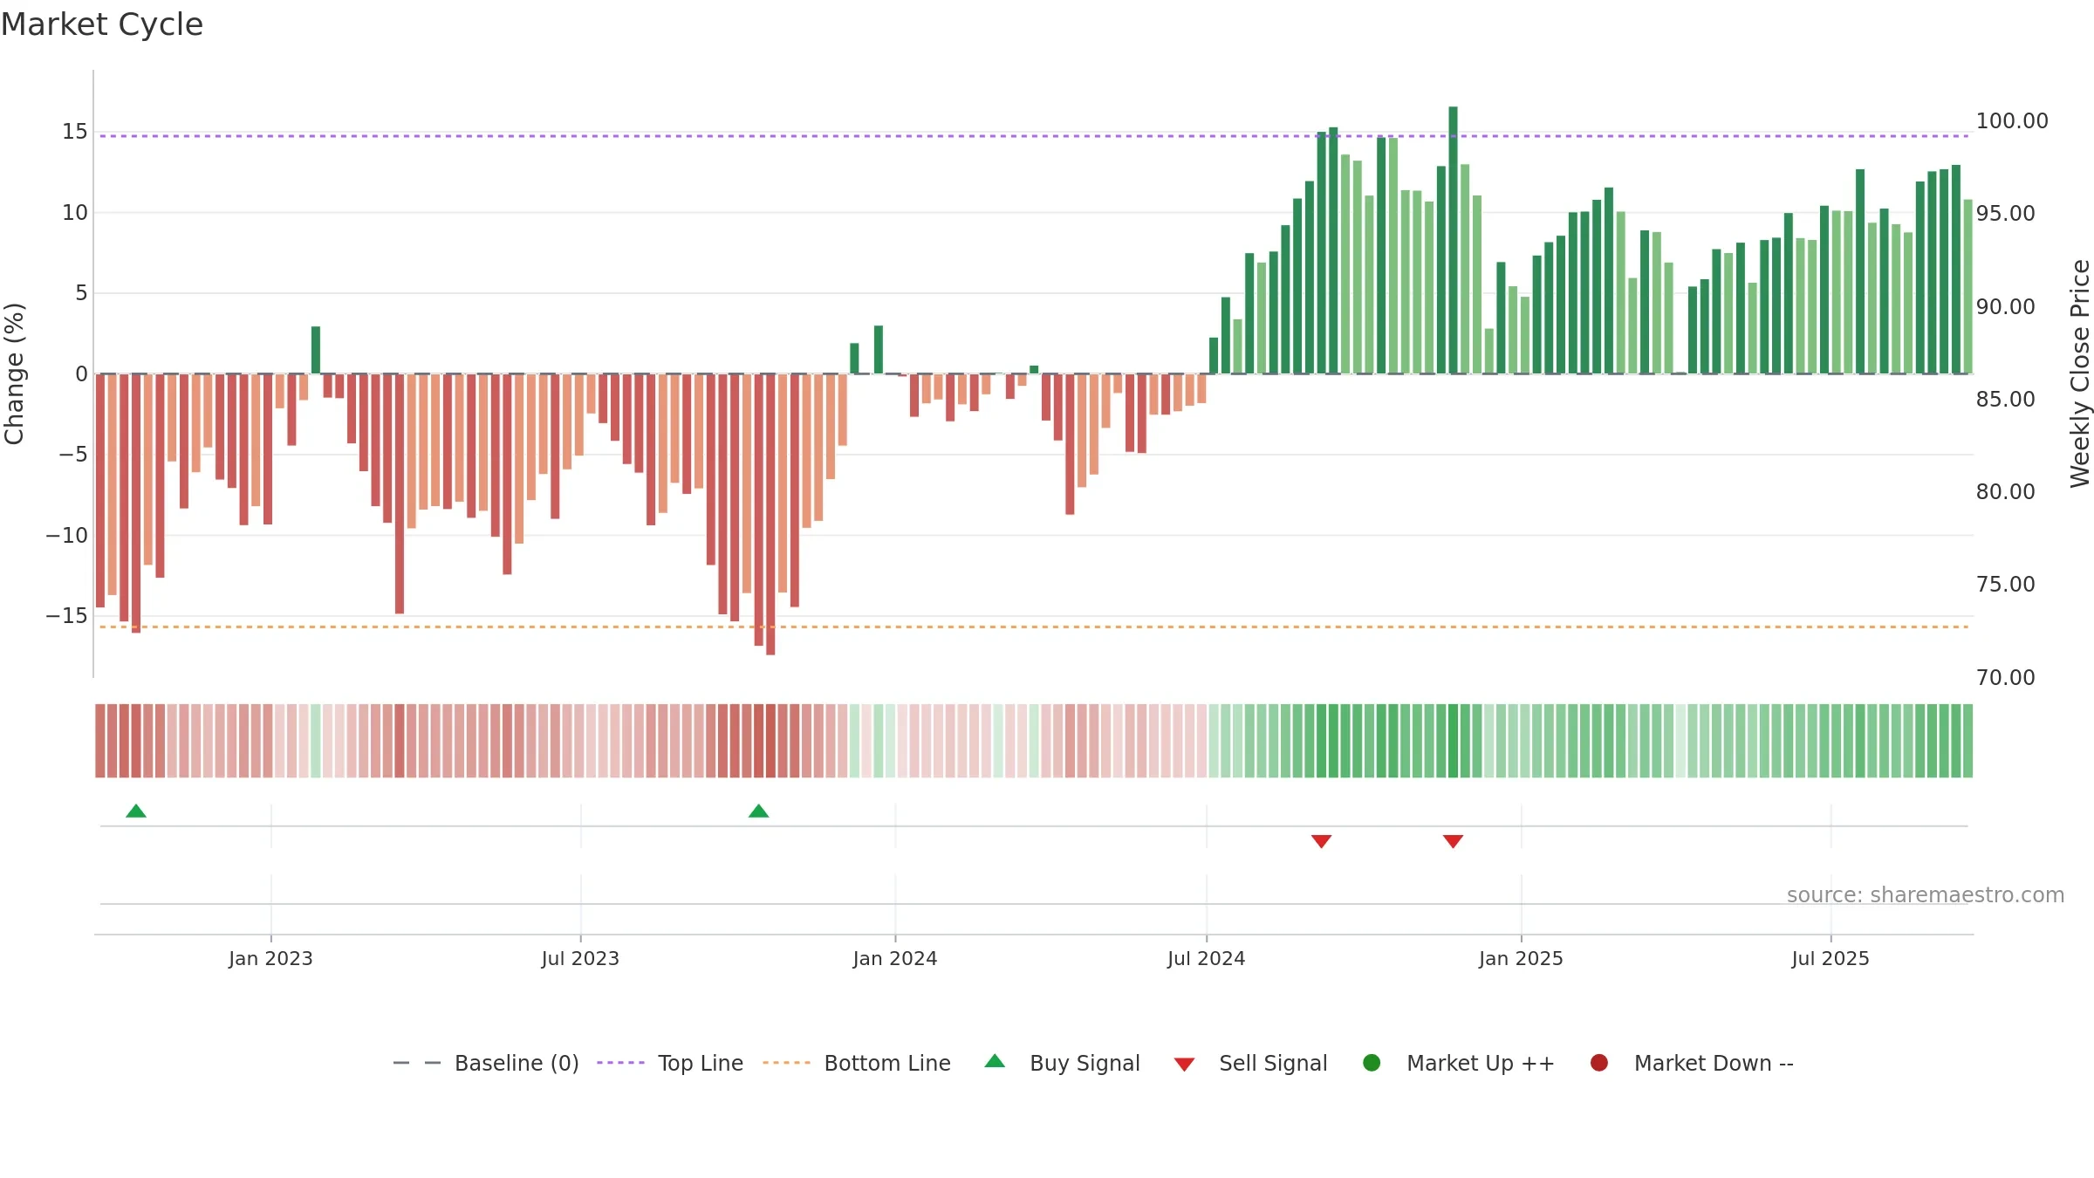Viewport: 2094px width, 1178px height.
Task: Toggle the Sell Signal legend entry
Action: pyautogui.click(x=1250, y=1063)
